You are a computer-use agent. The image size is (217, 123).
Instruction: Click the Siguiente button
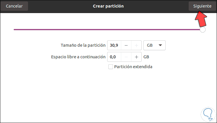click(x=200, y=6)
